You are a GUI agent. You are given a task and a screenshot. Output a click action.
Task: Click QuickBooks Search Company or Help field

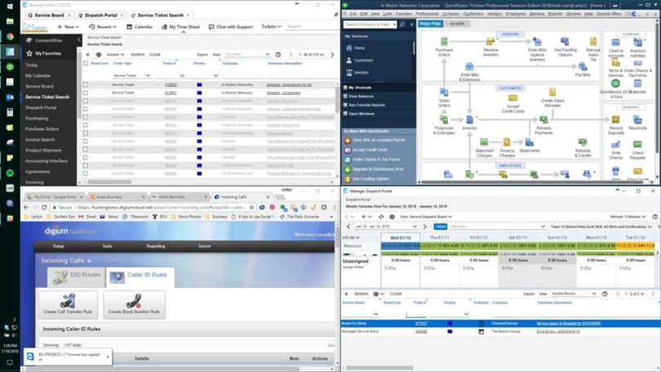(x=370, y=25)
